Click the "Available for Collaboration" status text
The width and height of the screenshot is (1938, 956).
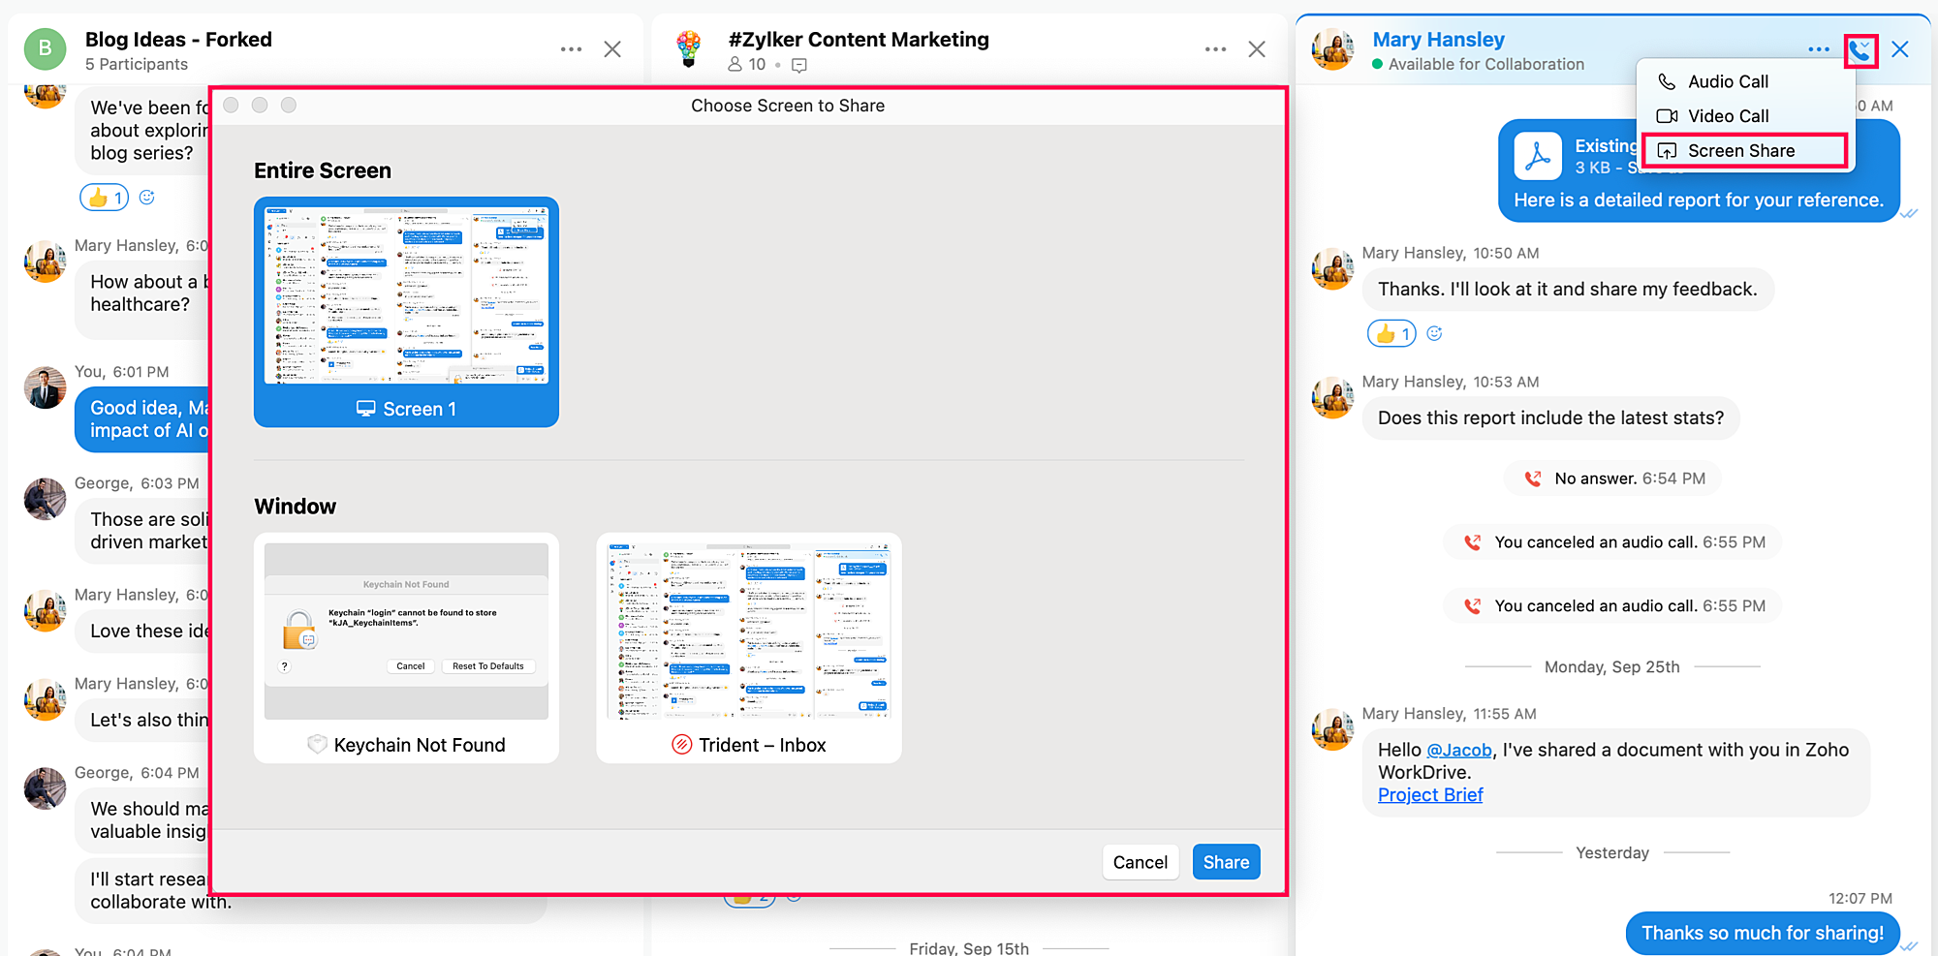(x=1486, y=65)
